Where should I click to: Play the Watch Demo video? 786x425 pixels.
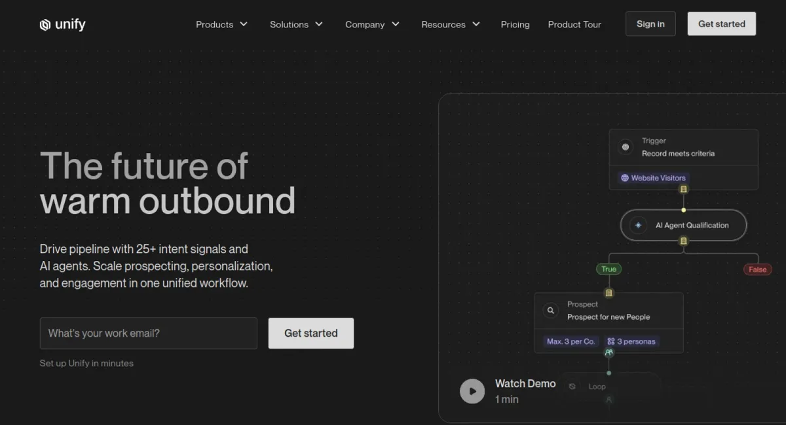coord(472,391)
